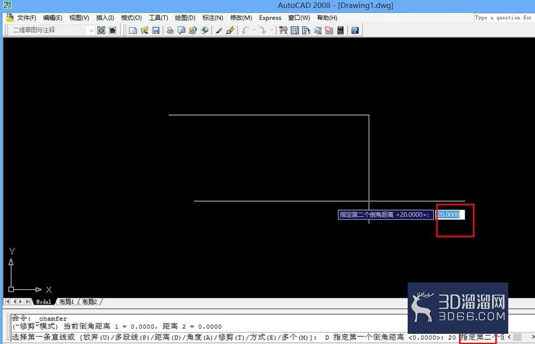Click the command line scroll left arrow
The image size is (535, 344).
point(509,337)
